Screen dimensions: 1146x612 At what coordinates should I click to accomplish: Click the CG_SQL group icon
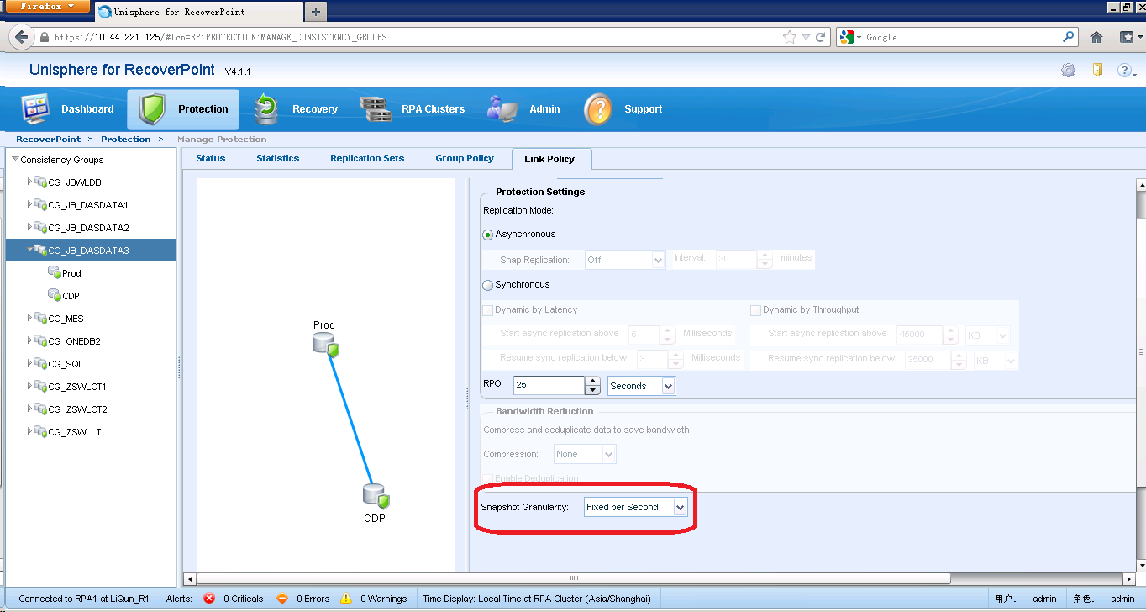click(40, 364)
